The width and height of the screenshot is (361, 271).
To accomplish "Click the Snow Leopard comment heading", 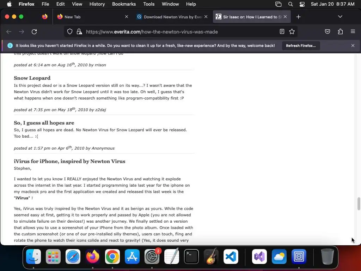I will [x=32, y=78].
